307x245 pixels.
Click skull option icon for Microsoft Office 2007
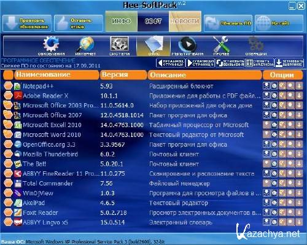click(266, 115)
